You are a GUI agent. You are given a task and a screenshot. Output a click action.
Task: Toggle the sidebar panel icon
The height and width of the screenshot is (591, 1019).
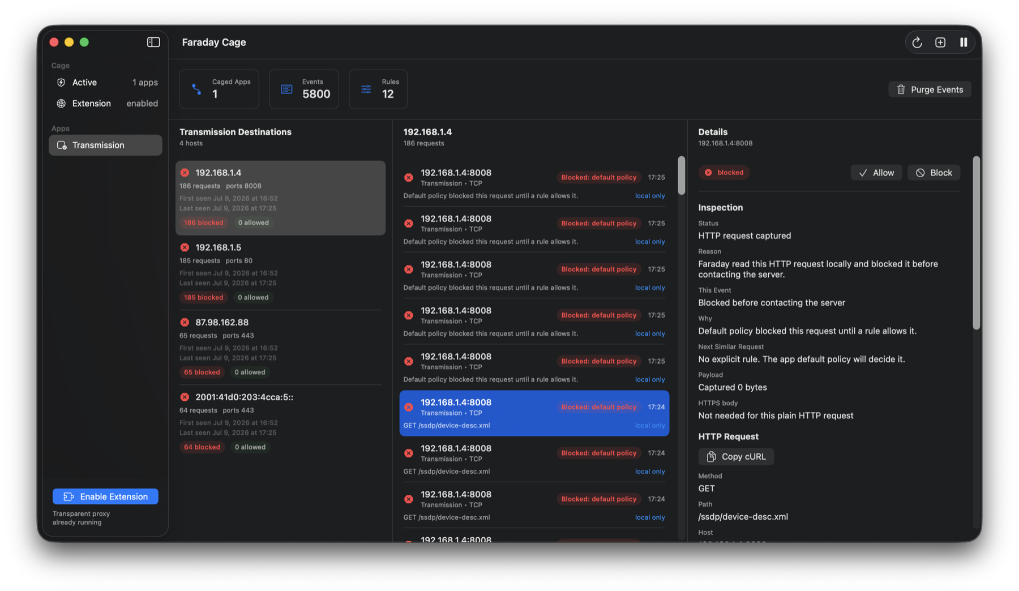(x=153, y=42)
